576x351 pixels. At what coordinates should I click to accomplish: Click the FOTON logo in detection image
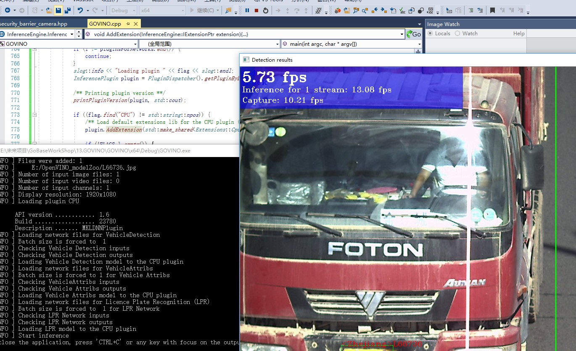(375, 249)
